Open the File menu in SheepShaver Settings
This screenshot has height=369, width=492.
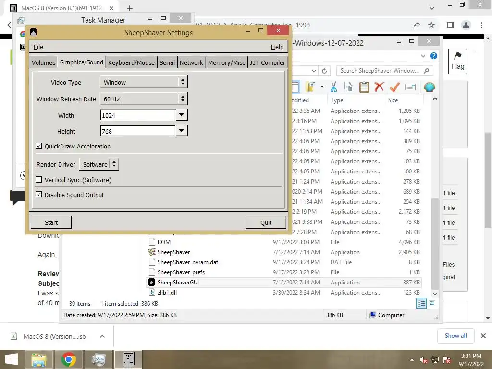[38, 47]
